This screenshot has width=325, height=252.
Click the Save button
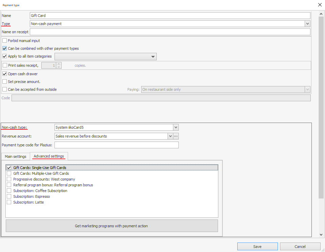[257, 247]
